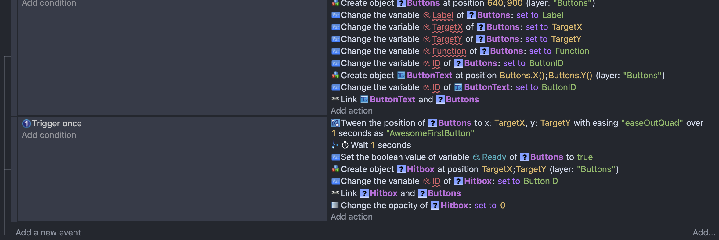Click the variable icon on the Label action
Viewport: 719px width, 240px height.
pyautogui.click(x=335, y=15)
